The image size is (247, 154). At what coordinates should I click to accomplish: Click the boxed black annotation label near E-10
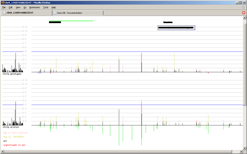[176, 28]
